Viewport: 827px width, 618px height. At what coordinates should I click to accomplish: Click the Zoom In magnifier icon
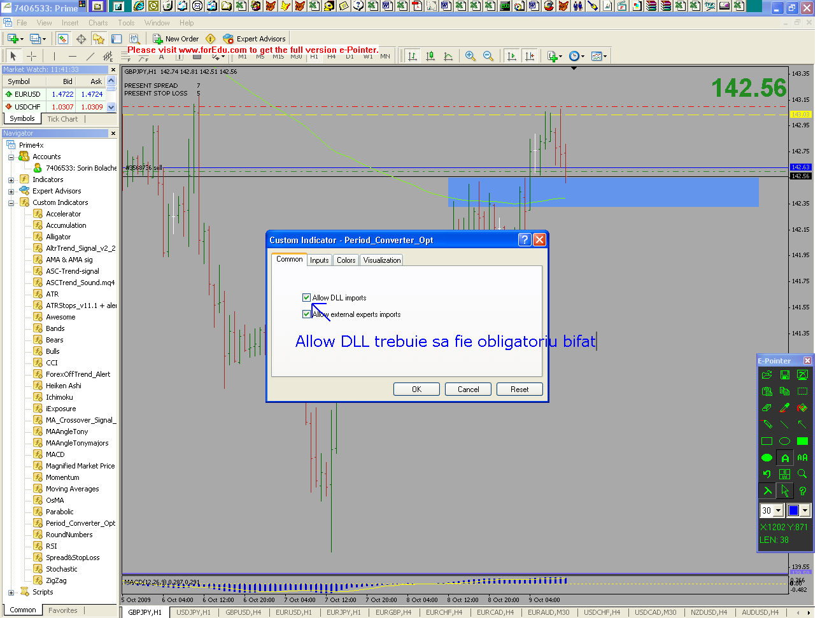point(470,56)
